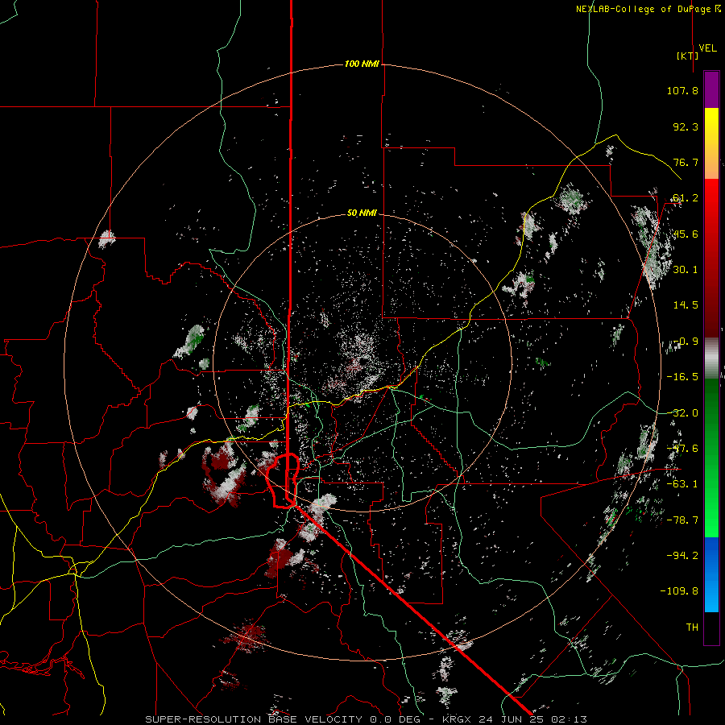Select the 30.1 legend value
Screen dimensions: 725x725
click(x=686, y=270)
